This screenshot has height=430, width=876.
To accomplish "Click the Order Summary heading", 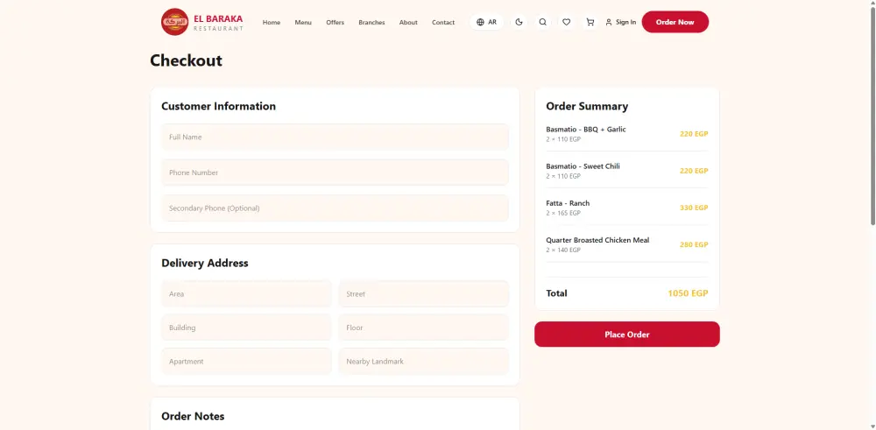I will tap(587, 106).
